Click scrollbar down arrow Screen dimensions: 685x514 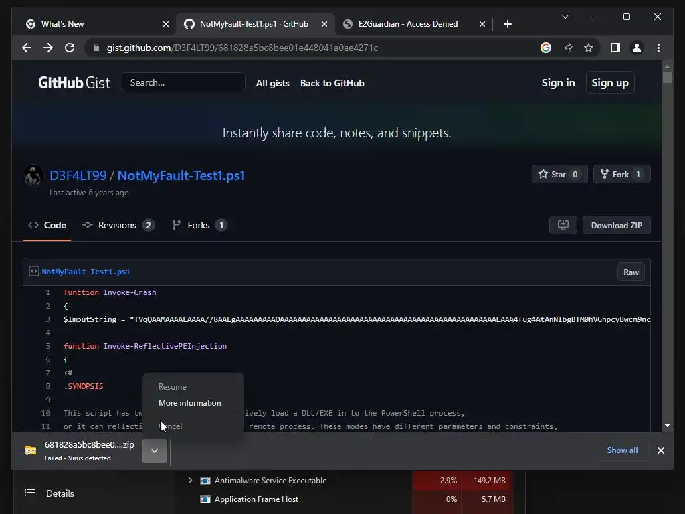(667, 425)
